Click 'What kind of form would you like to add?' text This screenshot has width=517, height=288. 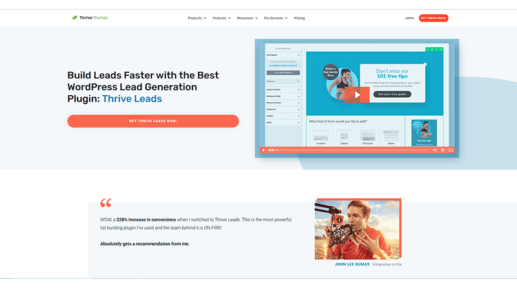pos(338,121)
